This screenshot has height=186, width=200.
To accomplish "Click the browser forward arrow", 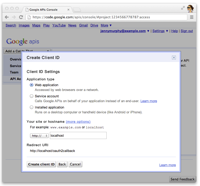I will 14,17.
